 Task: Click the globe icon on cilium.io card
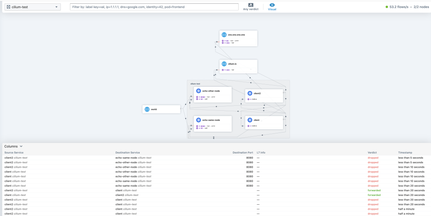(x=224, y=64)
